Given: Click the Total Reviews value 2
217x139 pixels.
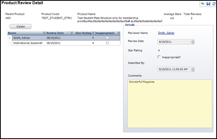Looking at the screenshot, I should pyautogui.click(x=191, y=18).
